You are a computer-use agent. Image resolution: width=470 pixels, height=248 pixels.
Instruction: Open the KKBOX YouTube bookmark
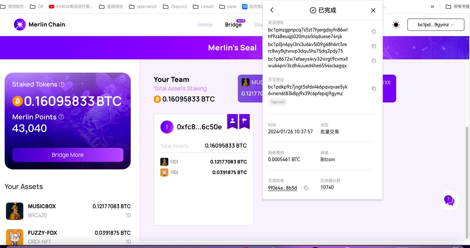[x=71, y=7]
